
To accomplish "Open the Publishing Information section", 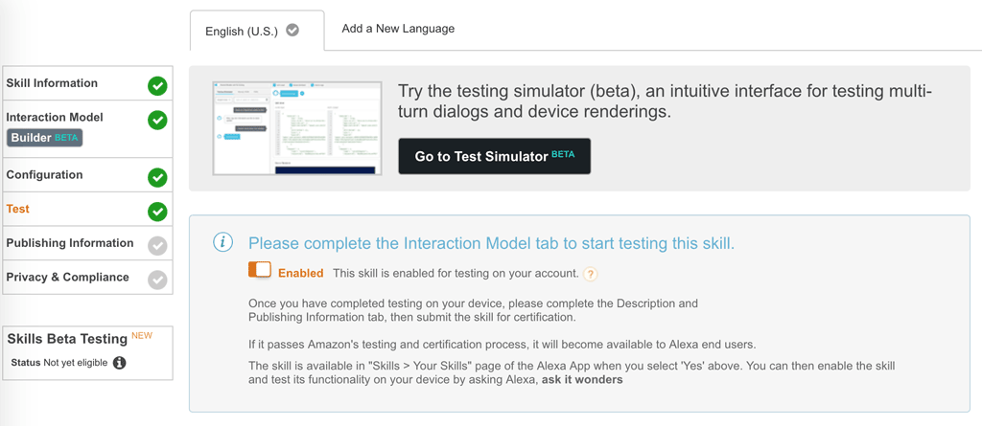I will [87, 243].
